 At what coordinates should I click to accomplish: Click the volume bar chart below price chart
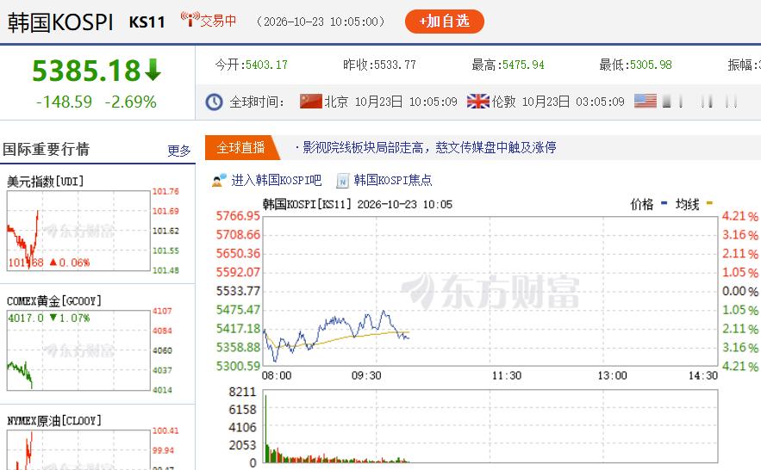point(490,426)
